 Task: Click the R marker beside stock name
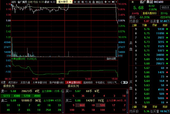click(x=133, y=2)
